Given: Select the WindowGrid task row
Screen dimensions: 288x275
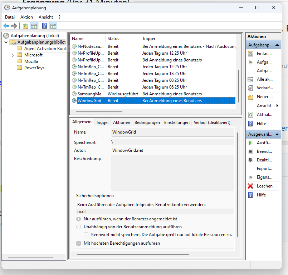Looking at the screenshot, I should (153, 101).
